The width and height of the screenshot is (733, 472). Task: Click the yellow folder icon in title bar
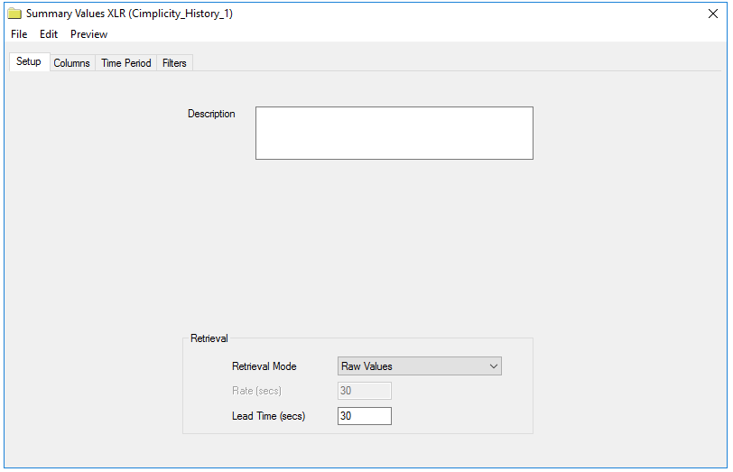(x=14, y=14)
